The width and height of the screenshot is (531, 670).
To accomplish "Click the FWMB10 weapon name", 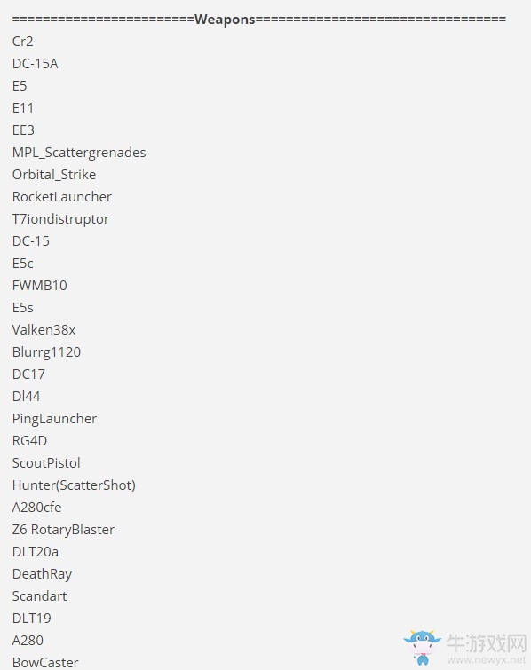I will point(40,286).
